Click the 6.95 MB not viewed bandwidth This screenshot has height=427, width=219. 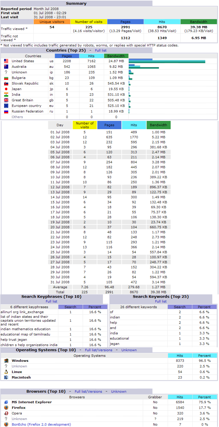pos(199,38)
